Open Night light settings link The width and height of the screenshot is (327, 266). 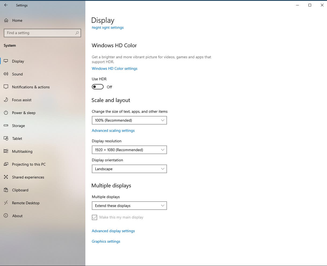pyautogui.click(x=108, y=28)
